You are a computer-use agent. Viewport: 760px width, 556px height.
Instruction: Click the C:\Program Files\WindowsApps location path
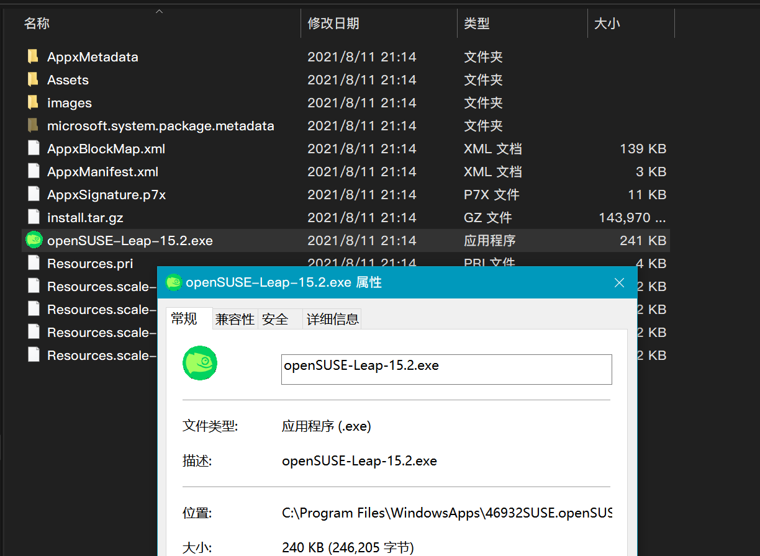click(x=447, y=513)
